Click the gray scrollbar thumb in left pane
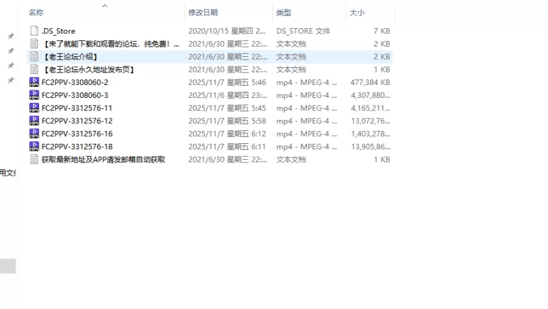Image resolution: width=548 pixels, height=309 pixels. [8, 266]
